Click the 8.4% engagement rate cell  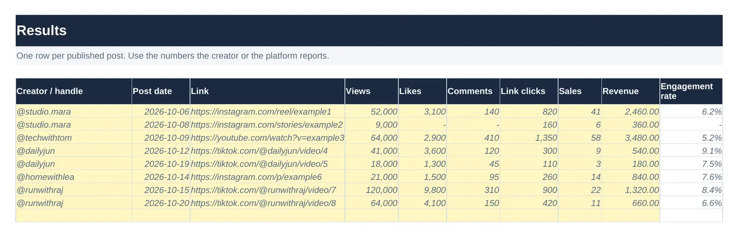click(691, 190)
